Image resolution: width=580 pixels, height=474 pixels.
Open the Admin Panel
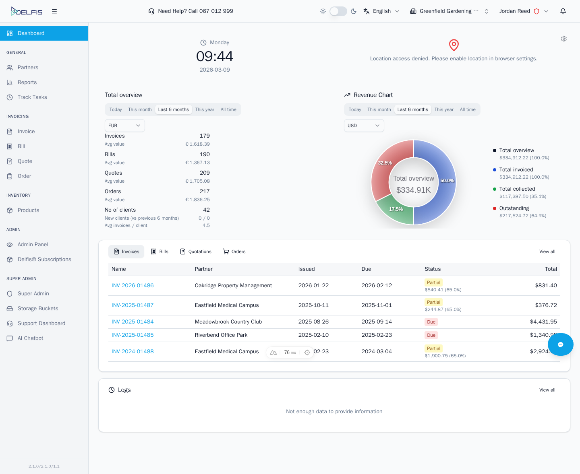click(x=33, y=244)
